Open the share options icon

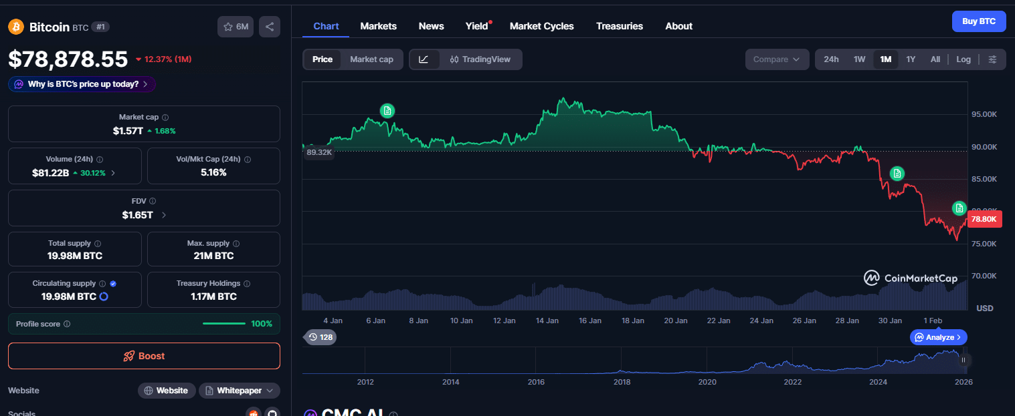[270, 27]
